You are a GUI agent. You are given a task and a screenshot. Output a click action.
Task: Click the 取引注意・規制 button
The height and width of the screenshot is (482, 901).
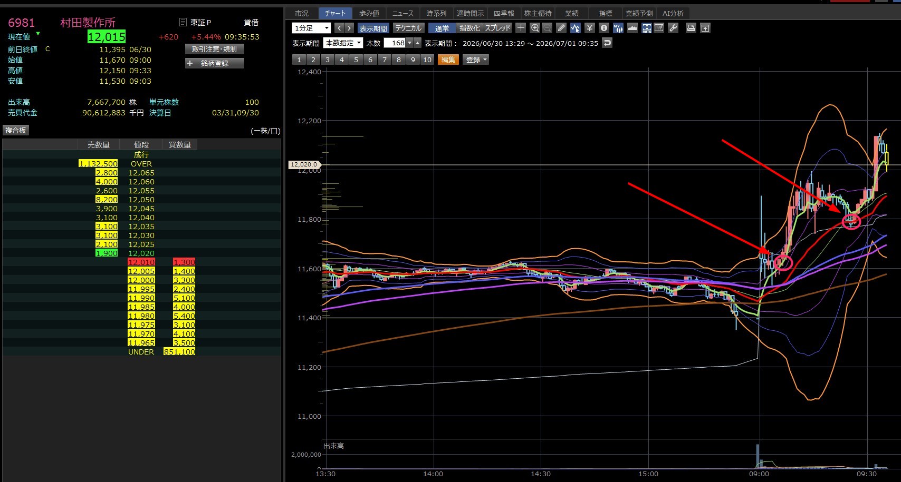215,49
